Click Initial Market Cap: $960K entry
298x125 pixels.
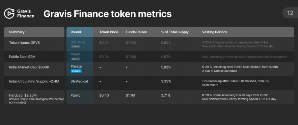(29, 67)
